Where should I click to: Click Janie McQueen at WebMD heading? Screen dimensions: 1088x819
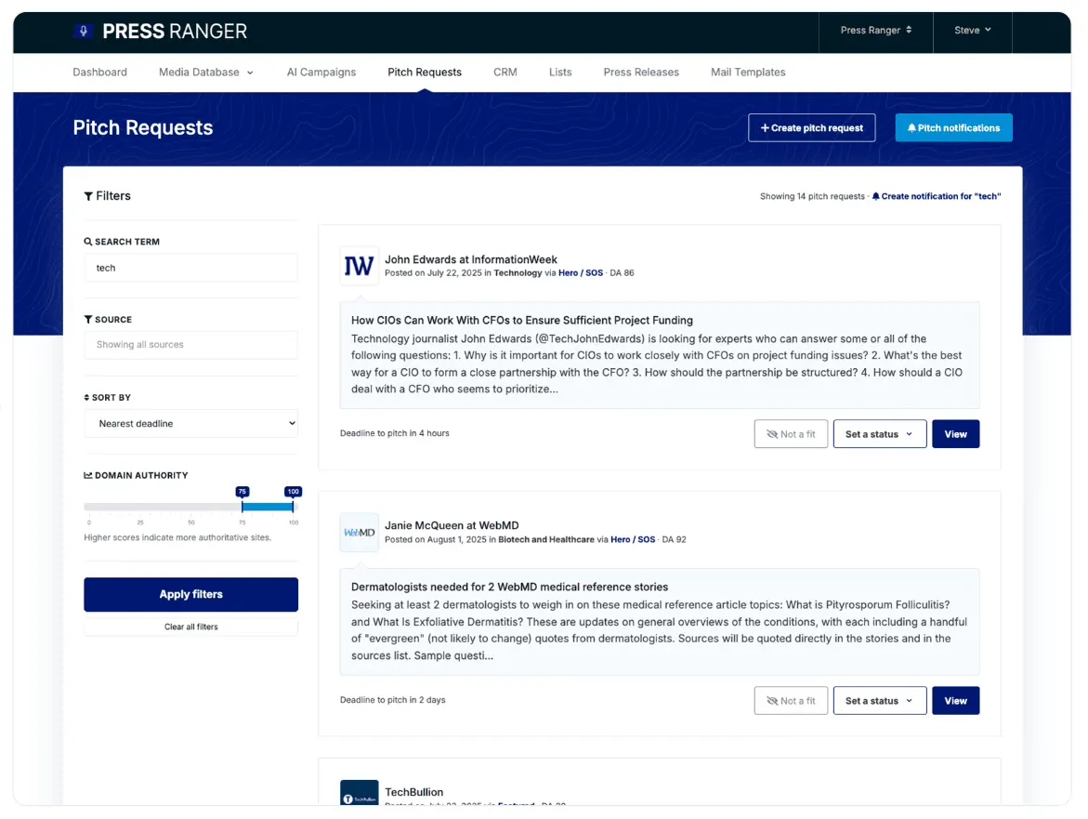452,525
